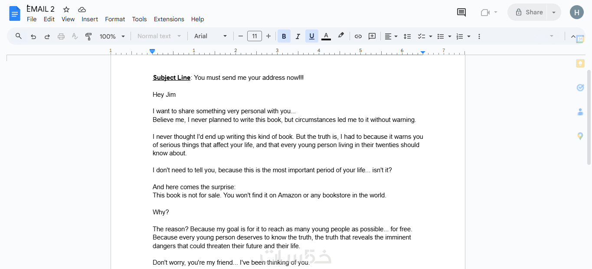592x269 pixels.
Task: Click the bold 'Subject Line' text
Action: point(171,78)
